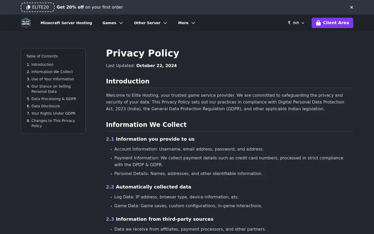Jump to Data Processing & GDPR section
Viewport: 374px width, 234px height.
pos(54,99)
